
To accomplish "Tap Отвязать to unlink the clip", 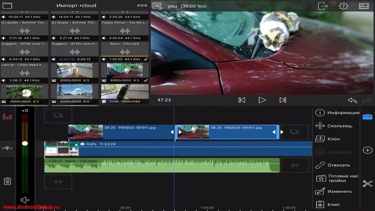I will click(x=332, y=165).
